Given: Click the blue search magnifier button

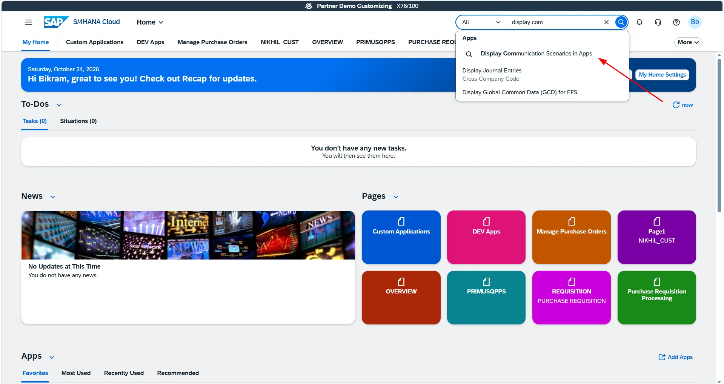Looking at the screenshot, I should click(621, 22).
